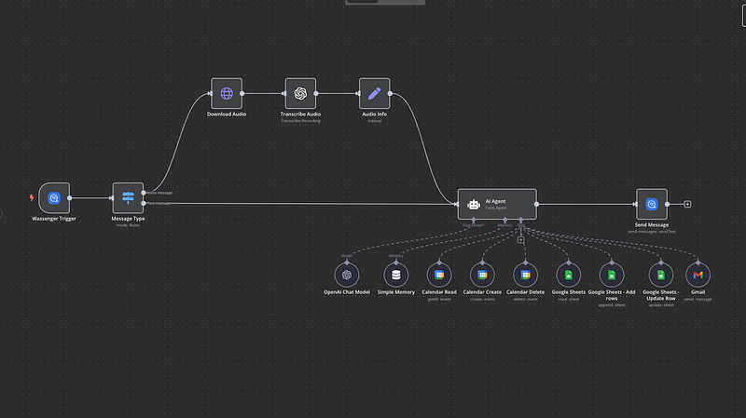Add a node after Send Message
The image size is (746, 418).
687,204
